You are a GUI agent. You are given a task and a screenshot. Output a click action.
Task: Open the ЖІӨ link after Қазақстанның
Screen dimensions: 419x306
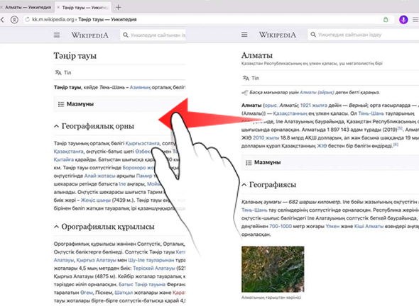(322, 146)
